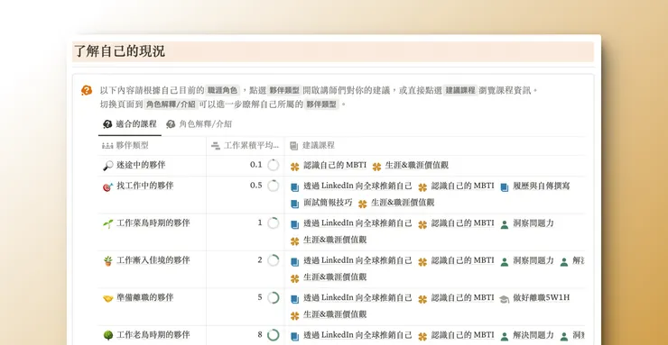Open the 工作菜鳥時期的夥伴 row page
The width and height of the screenshot is (668, 345).
153,223
